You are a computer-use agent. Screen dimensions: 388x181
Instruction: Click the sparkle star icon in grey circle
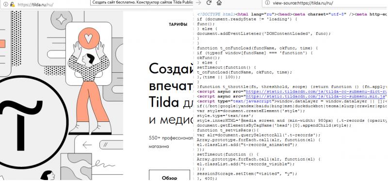coord(62,19)
